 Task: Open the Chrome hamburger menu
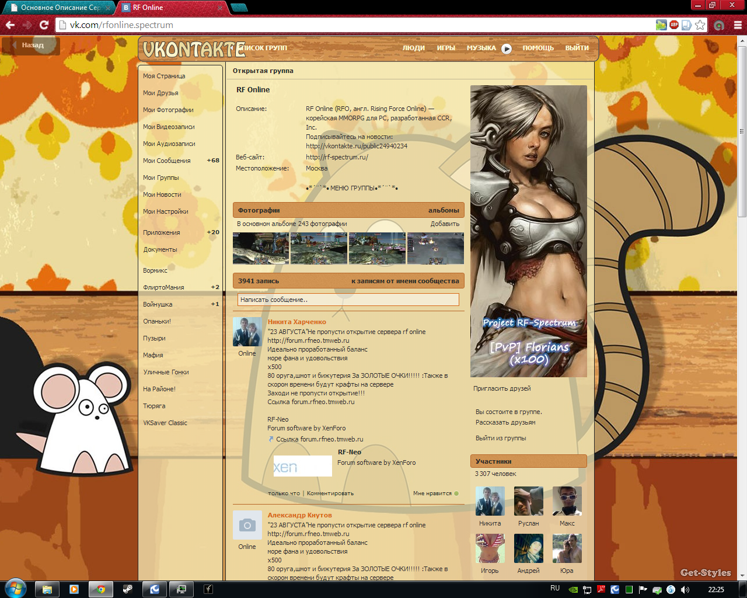click(738, 25)
